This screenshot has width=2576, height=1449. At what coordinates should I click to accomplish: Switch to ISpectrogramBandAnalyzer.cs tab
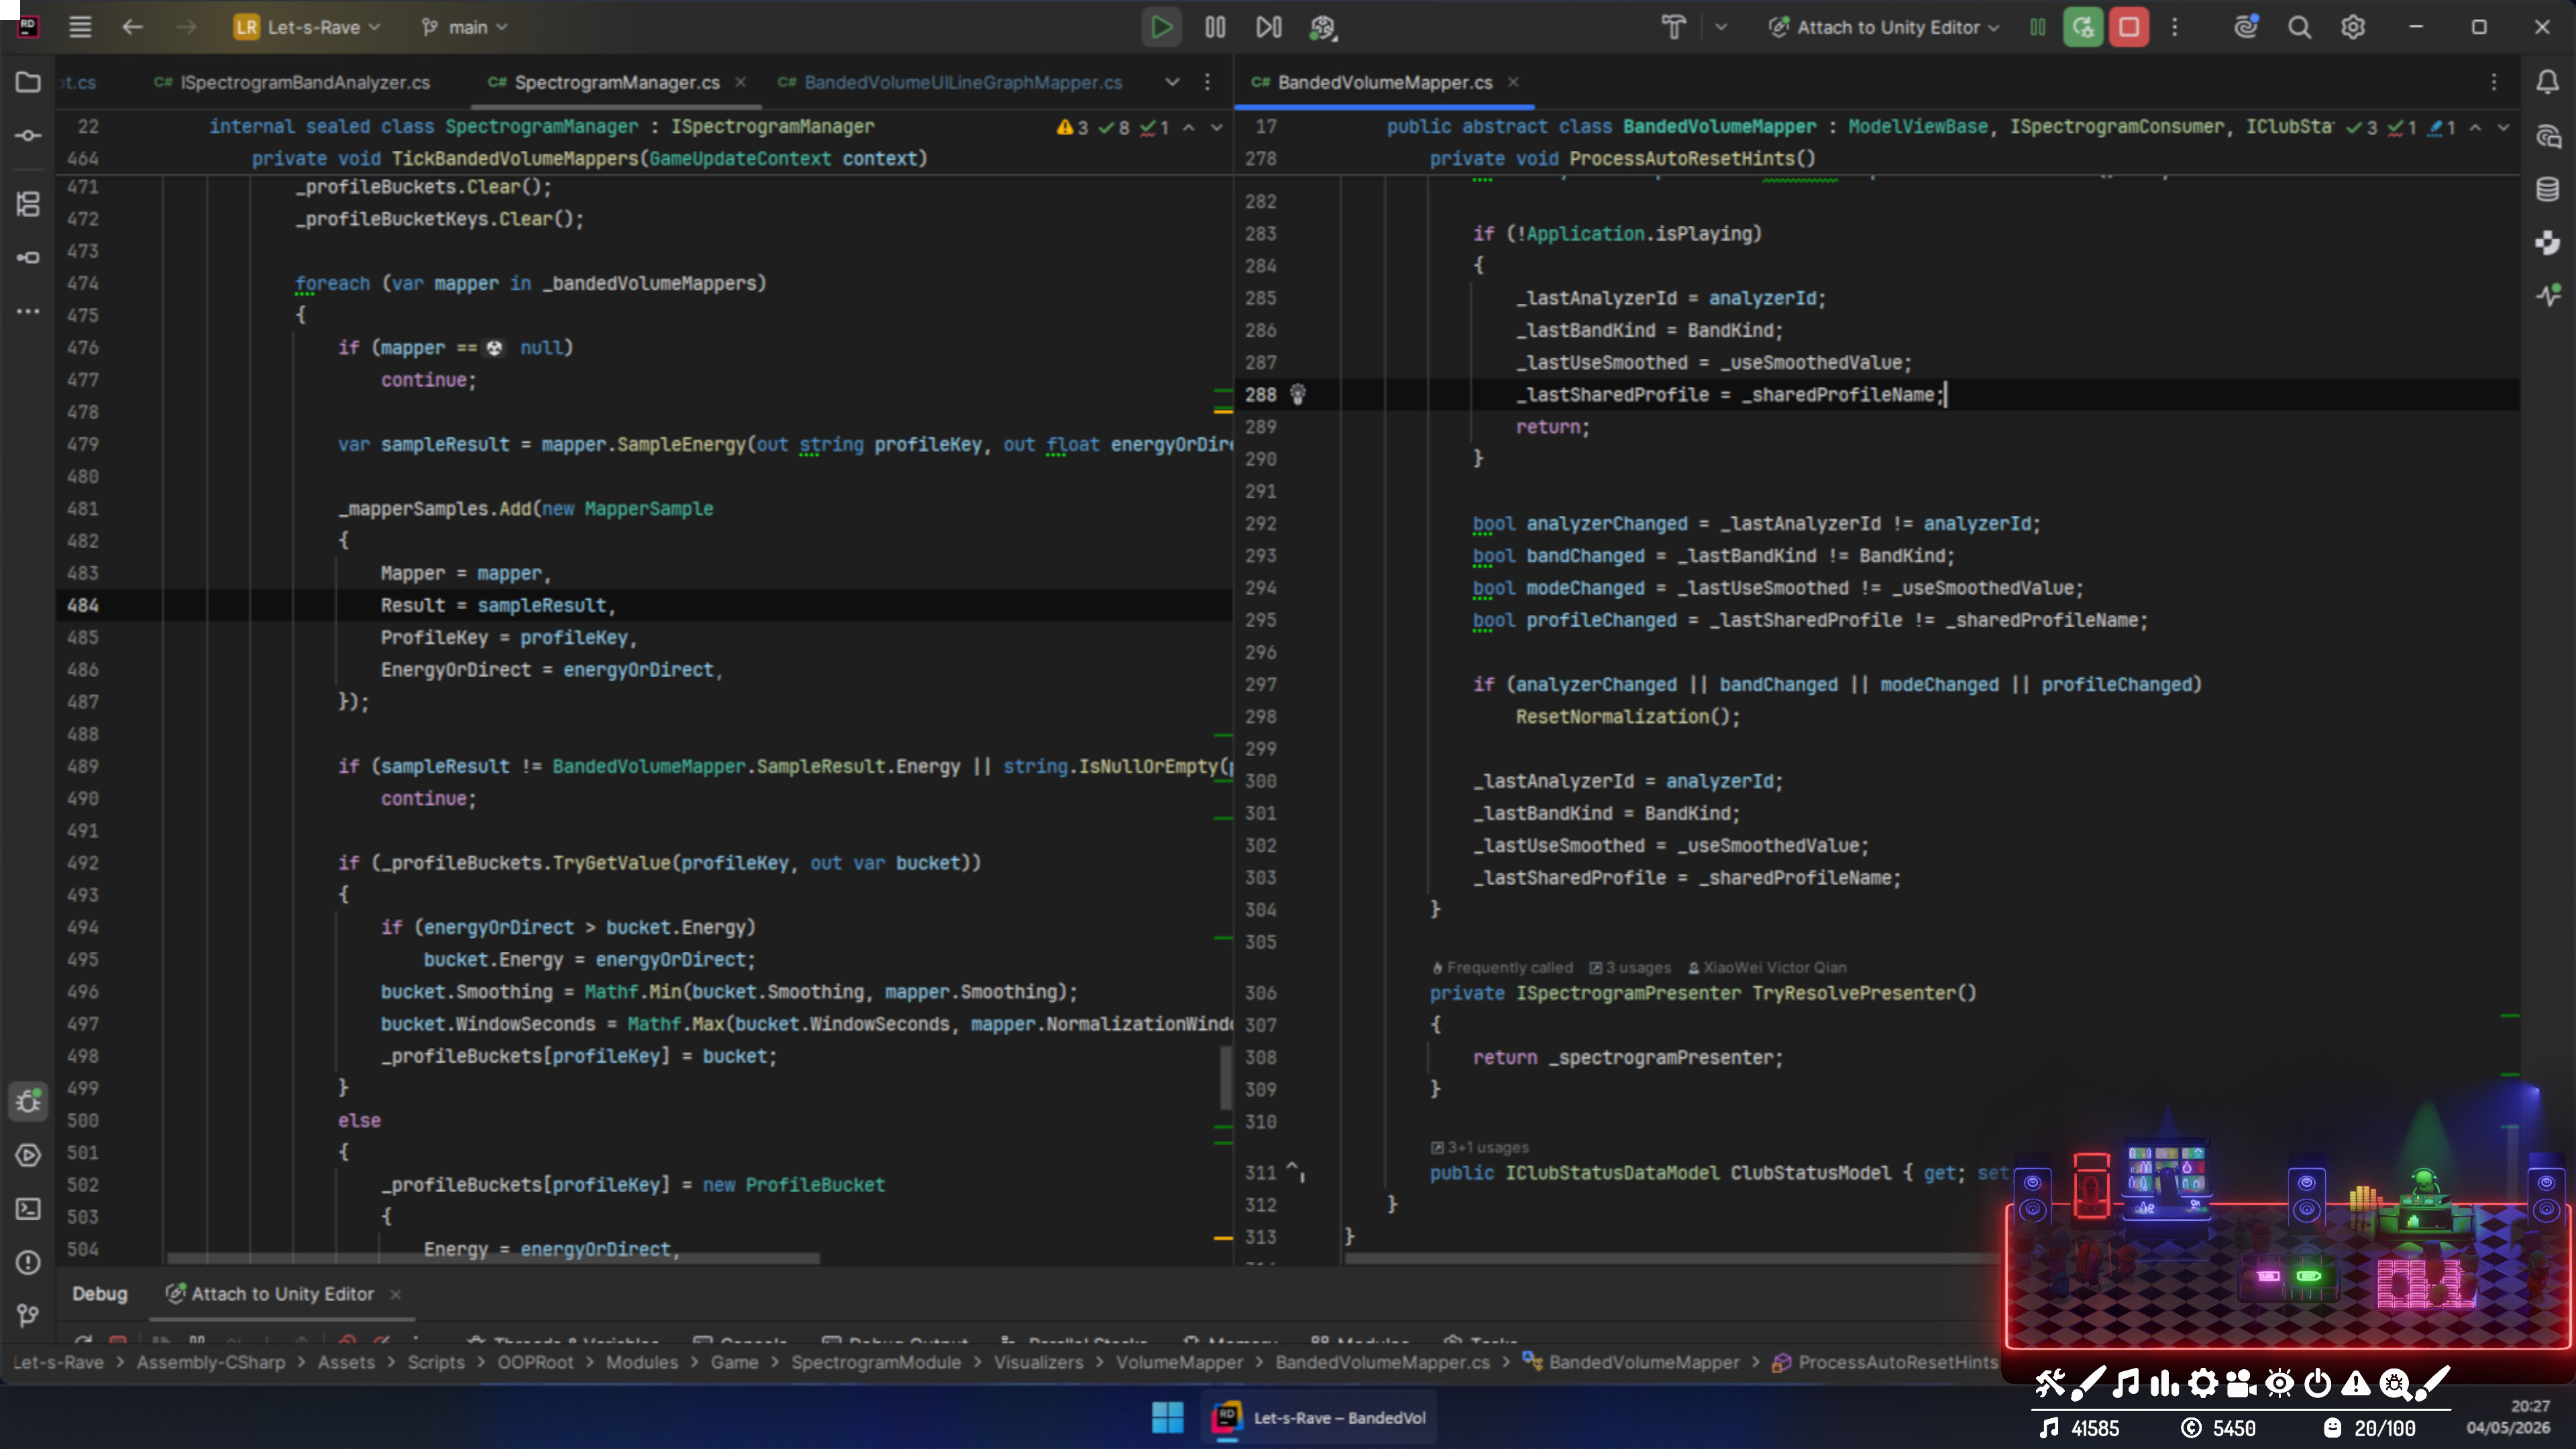click(x=292, y=82)
